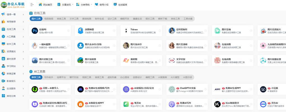This screenshot has width=286, height=112.
Task: Open the 证件照制作 tool link
Action: tap(187, 31)
